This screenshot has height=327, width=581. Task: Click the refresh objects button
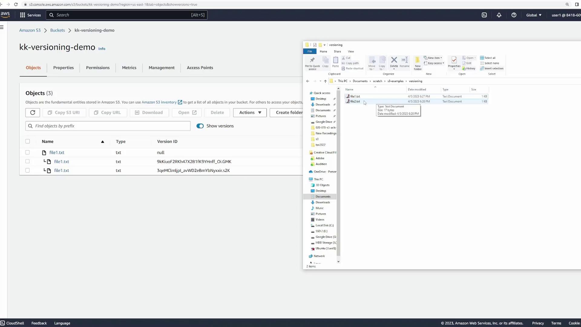tap(33, 112)
